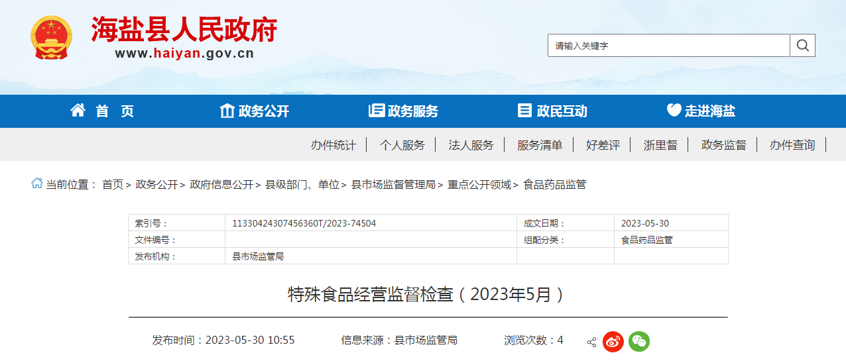This screenshot has width=846, height=361.
Task: Click the home icon beside 首页
Action: click(x=78, y=110)
